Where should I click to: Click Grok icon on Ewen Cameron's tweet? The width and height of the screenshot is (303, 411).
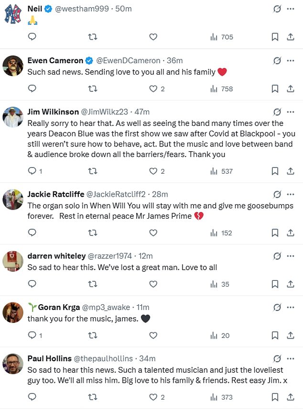click(x=277, y=61)
